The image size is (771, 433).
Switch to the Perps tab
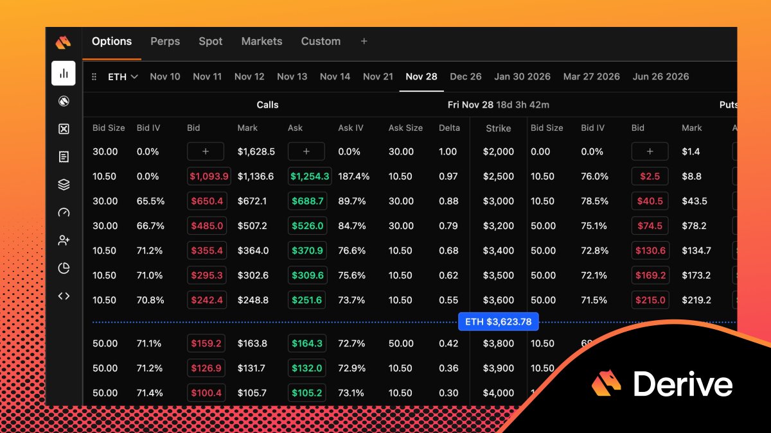coord(165,41)
